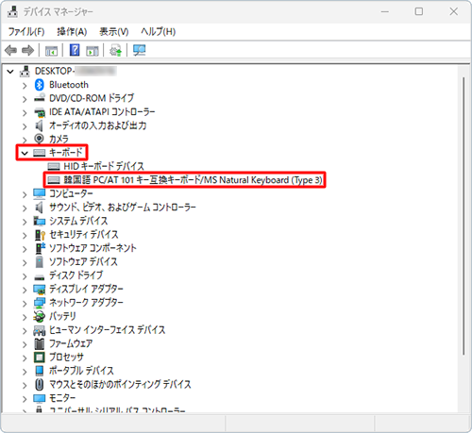The width and height of the screenshot is (472, 433).
Task: Click the ネットワーク アダプター icon
Action: click(x=40, y=303)
